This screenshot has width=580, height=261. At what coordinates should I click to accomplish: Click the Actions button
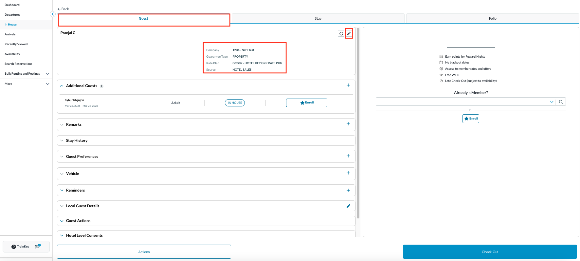(144, 252)
